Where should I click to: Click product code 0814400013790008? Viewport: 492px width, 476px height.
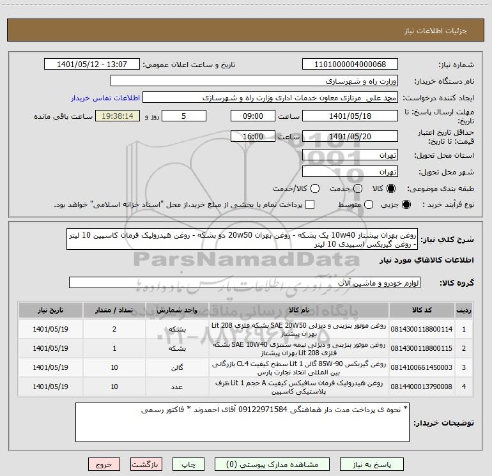(x=422, y=387)
